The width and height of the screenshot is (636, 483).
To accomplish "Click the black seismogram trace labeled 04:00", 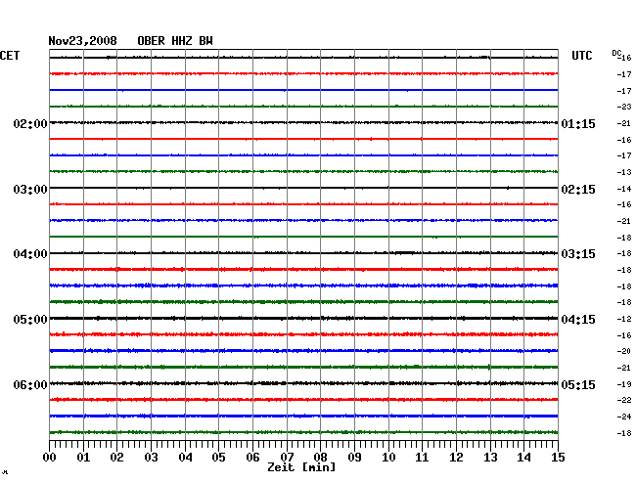I will pos(303,253).
